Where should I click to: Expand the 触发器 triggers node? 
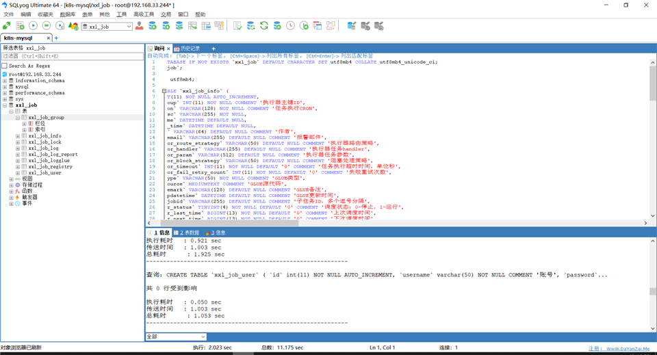pos(12,197)
